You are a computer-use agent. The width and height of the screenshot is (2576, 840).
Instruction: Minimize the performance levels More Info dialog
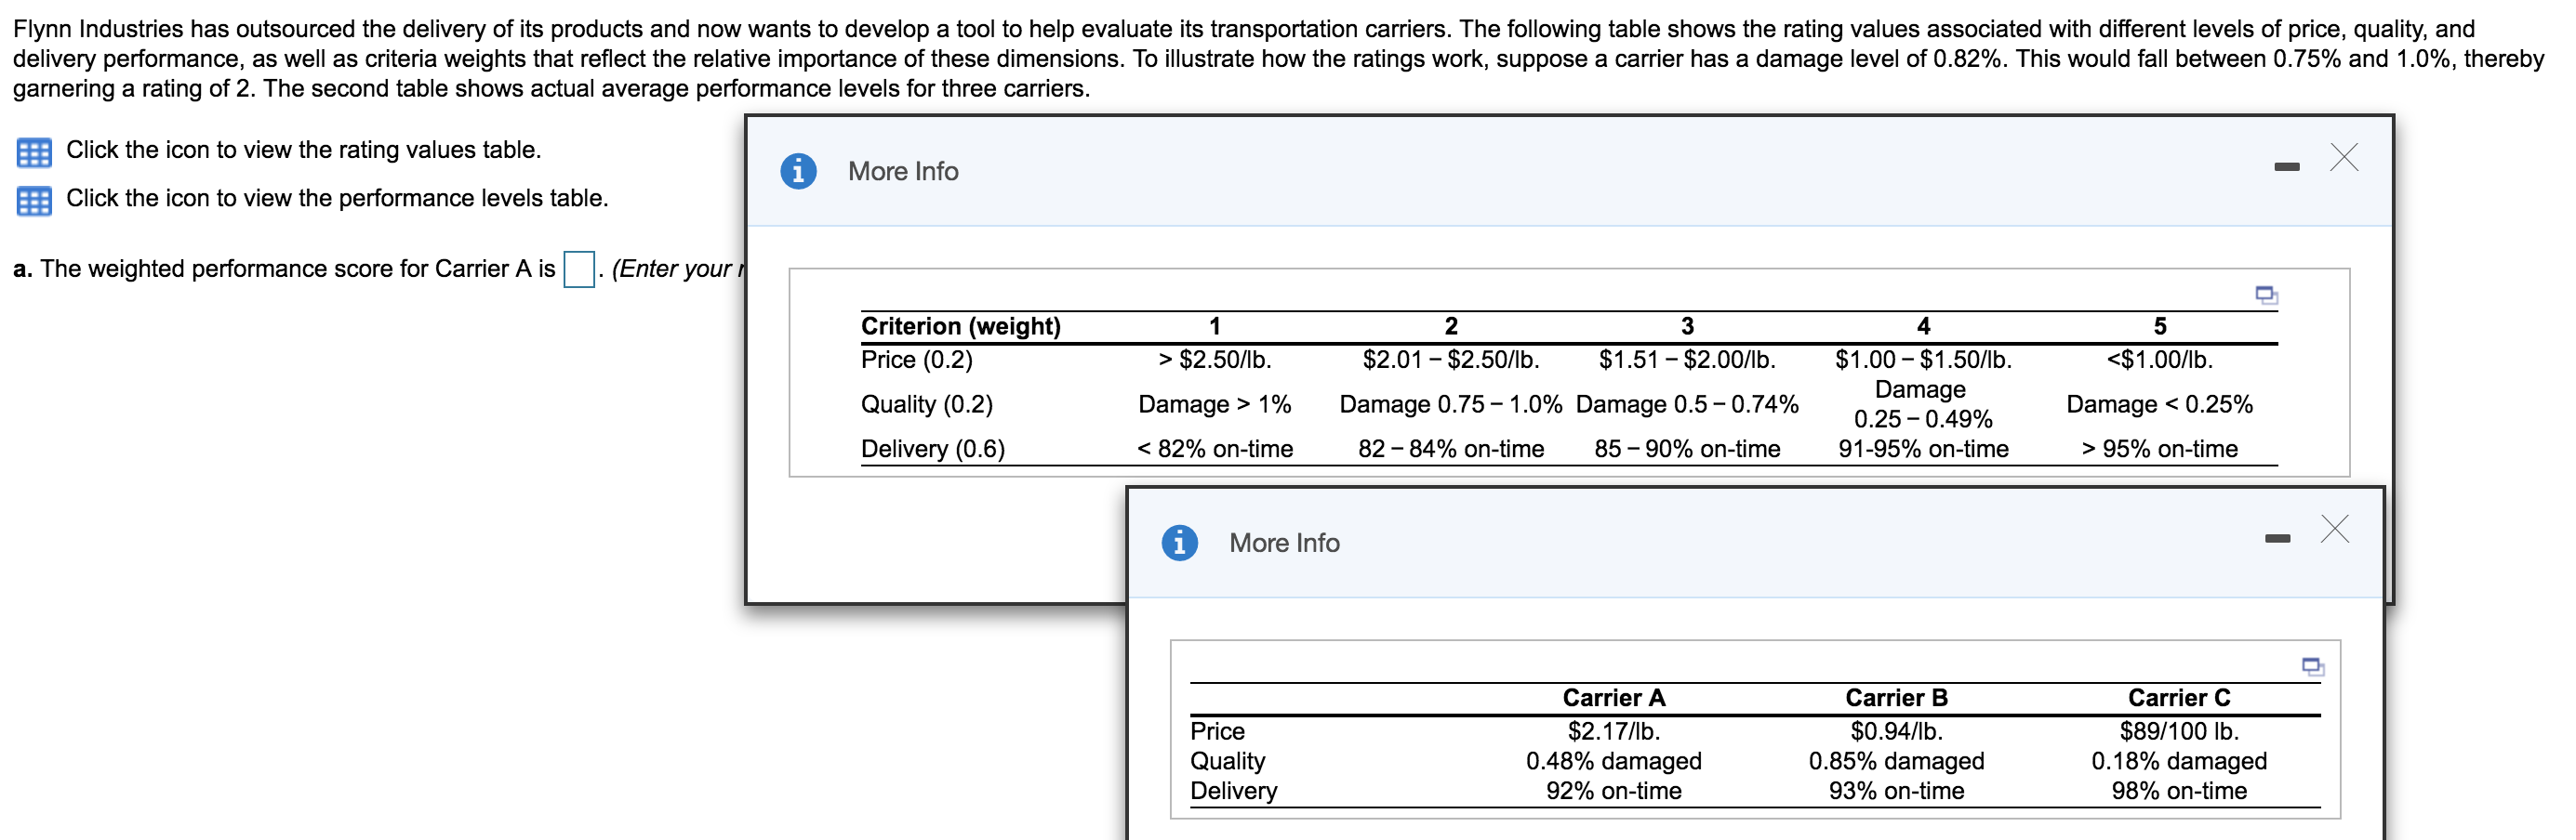2278,538
